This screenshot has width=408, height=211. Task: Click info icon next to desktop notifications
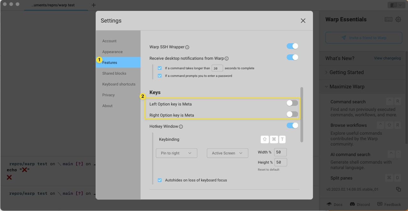pyautogui.click(x=227, y=58)
